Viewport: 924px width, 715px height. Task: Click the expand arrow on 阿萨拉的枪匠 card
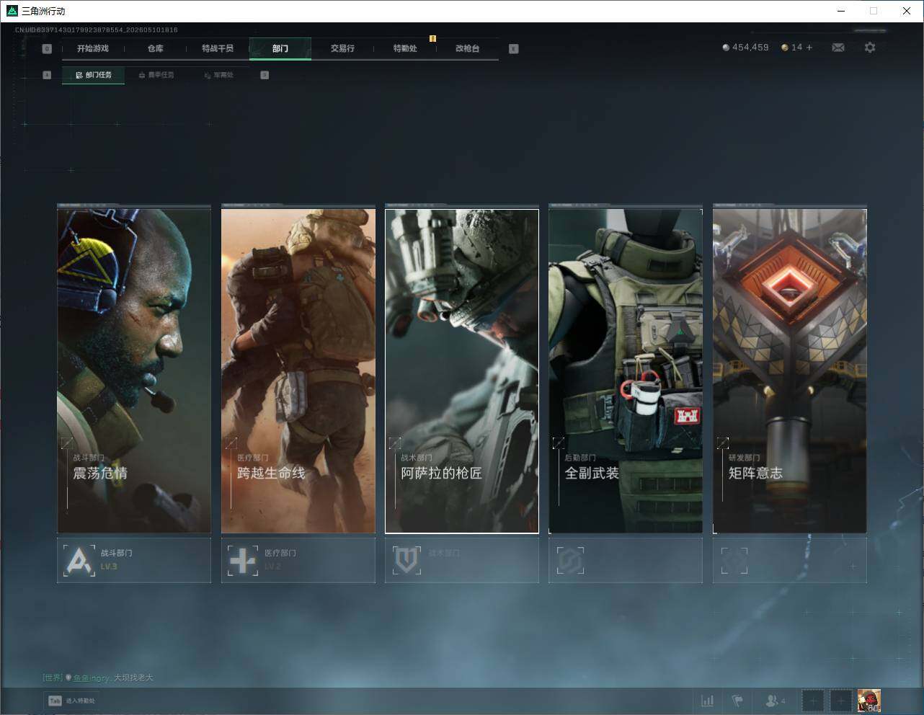click(395, 443)
